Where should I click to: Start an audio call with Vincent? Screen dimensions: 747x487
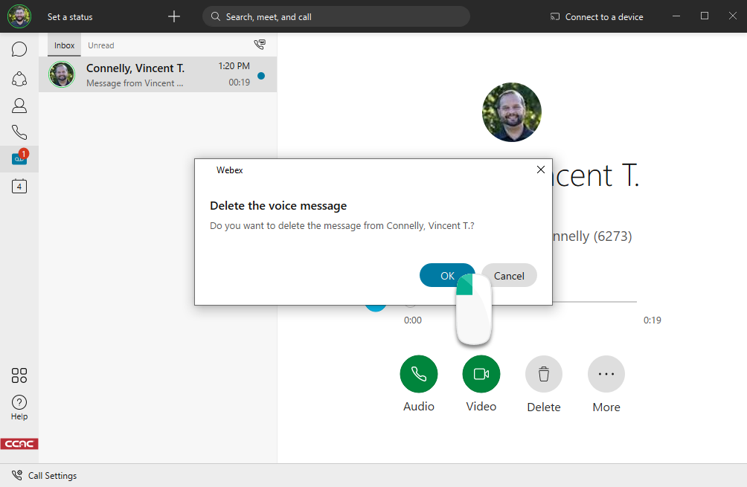point(418,374)
